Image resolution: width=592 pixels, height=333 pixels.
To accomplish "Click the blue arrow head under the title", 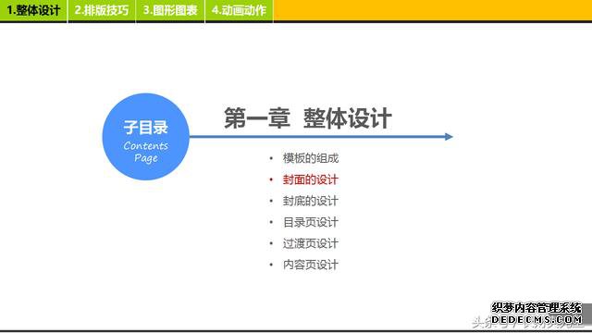I will click(449, 137).
